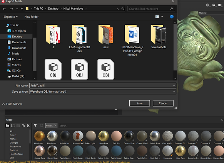
Task: Expand chevron after 'Nikol Manolova' in path
Action: point(86,8)
